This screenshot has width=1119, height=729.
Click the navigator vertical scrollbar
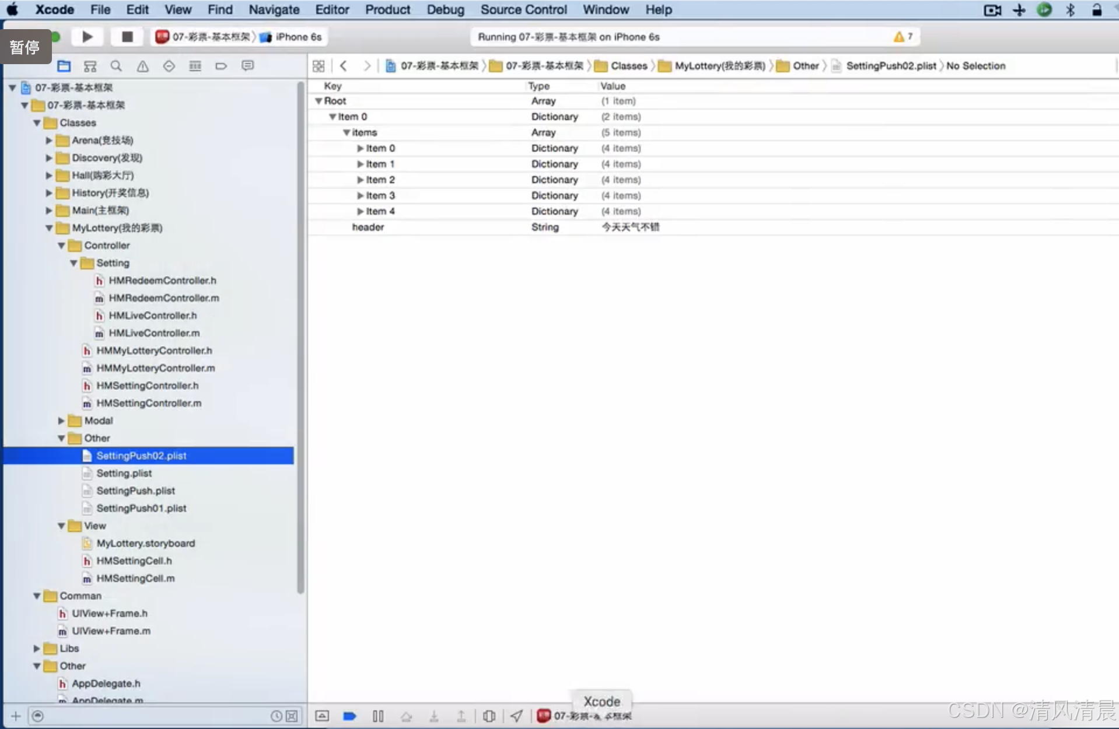[300, 338]
